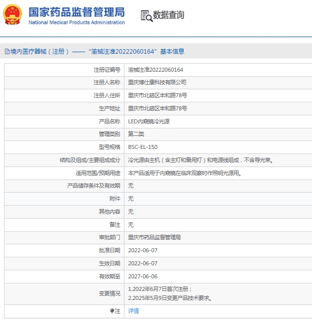Select change entry 1.2022年6月7日首次注册

point(160,289)
